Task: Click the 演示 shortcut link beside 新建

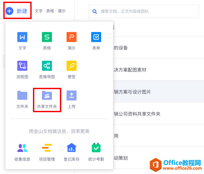Action: [x=62, y=11]
